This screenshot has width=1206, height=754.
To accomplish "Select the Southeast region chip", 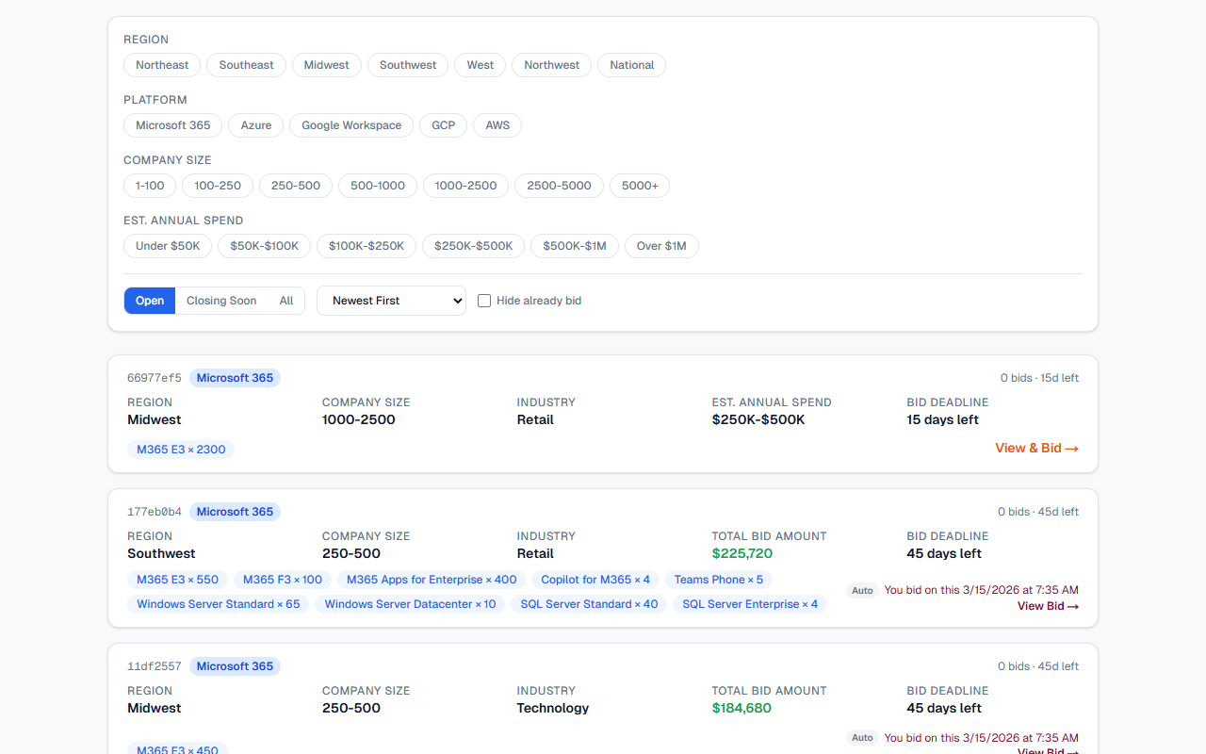I will click(246, 65).
